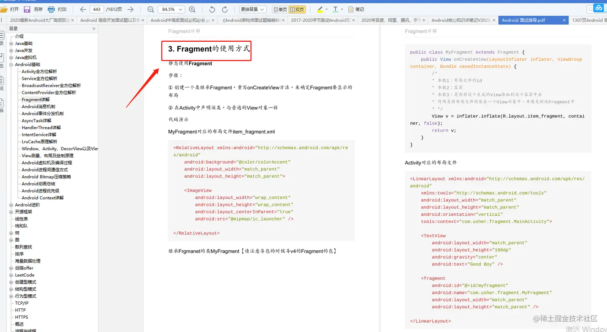The image size is (607, 332).
Task: Print the document with the 打印 icon
Action: [51, 9]
